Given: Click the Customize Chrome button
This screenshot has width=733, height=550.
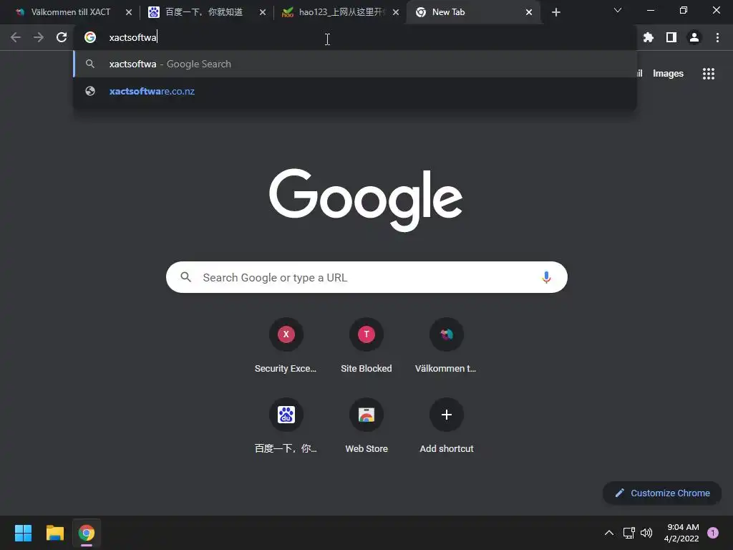Looking at the screenshot, I should tap(662, 493).
